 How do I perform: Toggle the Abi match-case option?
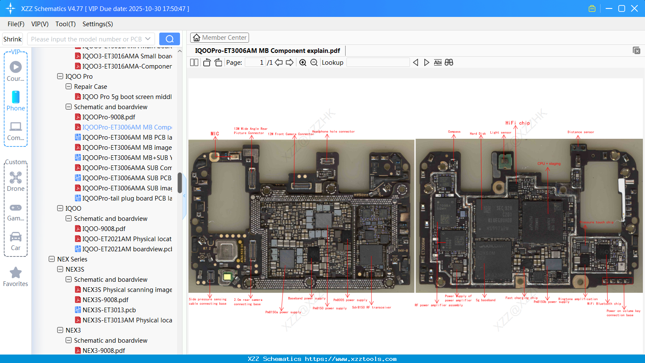[437, 62]
